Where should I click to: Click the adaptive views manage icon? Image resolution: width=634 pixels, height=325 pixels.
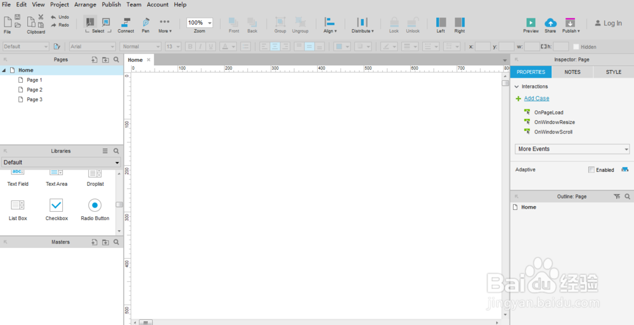click(x=624, y=169)
